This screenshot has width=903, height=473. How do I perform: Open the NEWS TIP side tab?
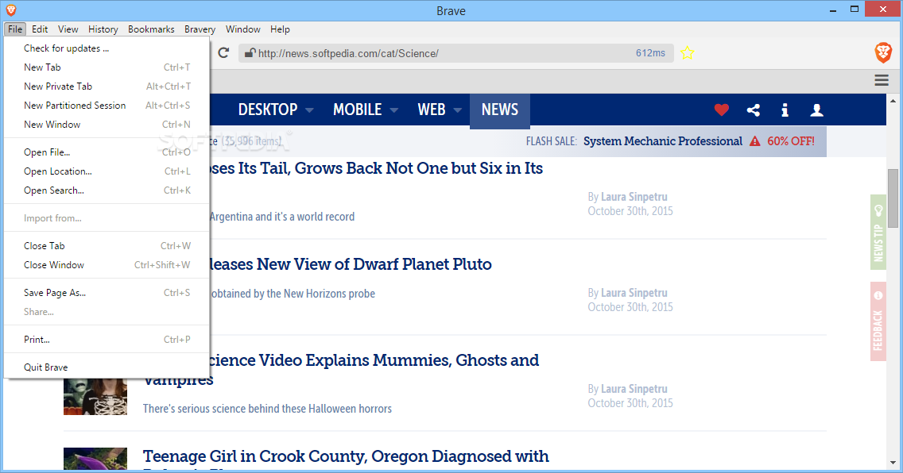pos(878,233)
